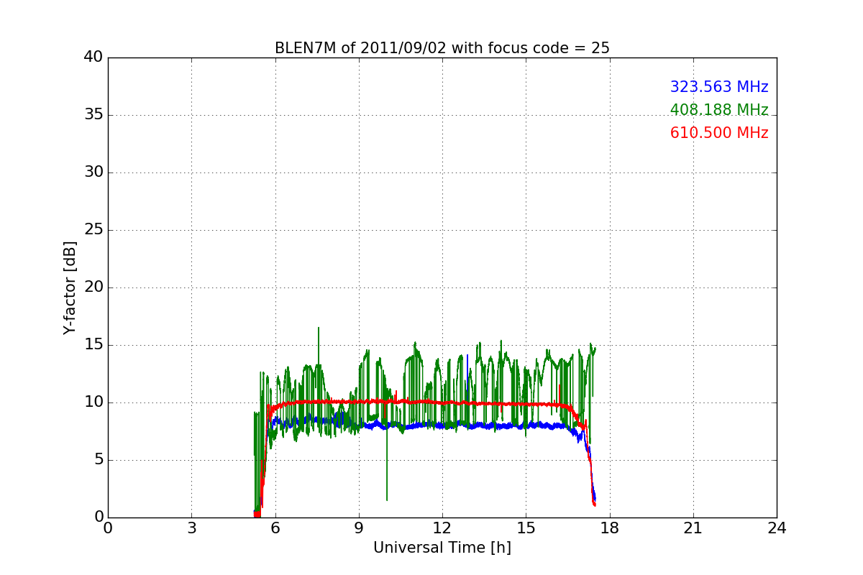
Task: Click the 'Y-factor [dB]' axis label
Action: 70,287
